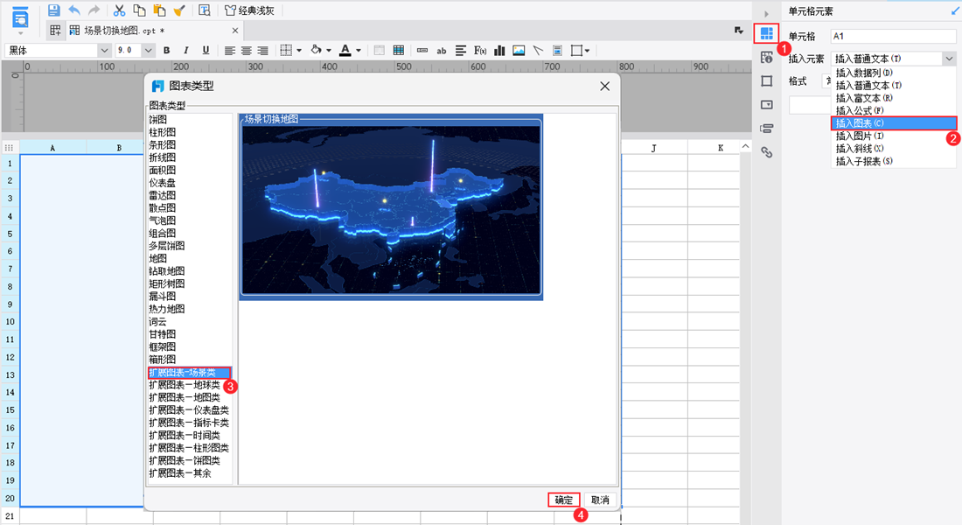Insert data column via toolbar icon

(x=422, y=51)
